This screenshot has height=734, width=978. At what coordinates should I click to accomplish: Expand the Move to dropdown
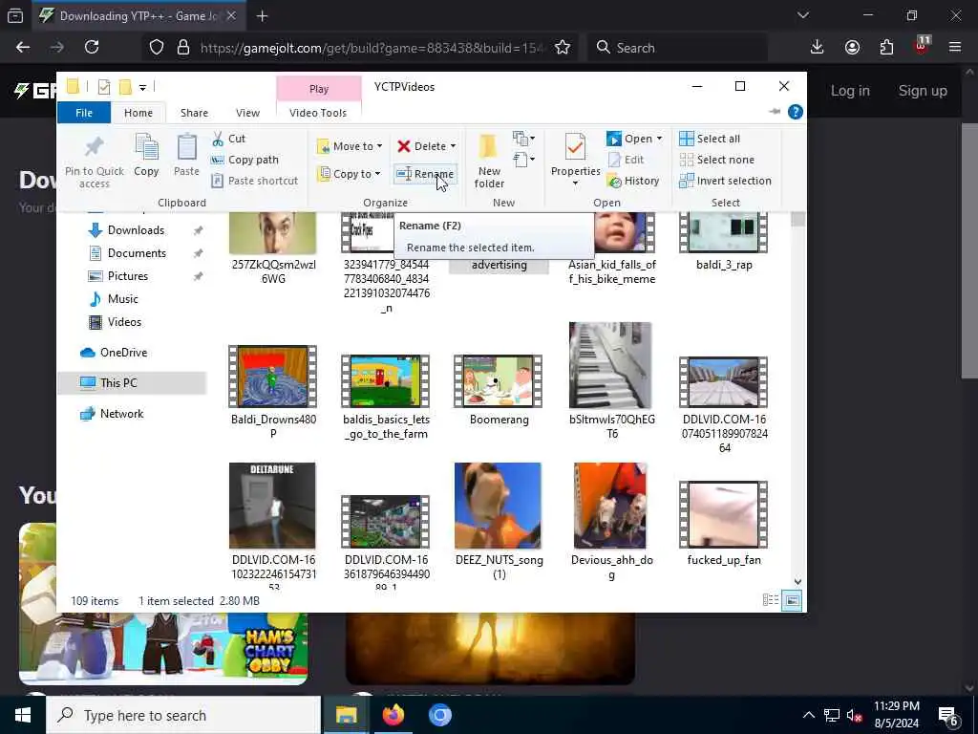coord(350,146)
